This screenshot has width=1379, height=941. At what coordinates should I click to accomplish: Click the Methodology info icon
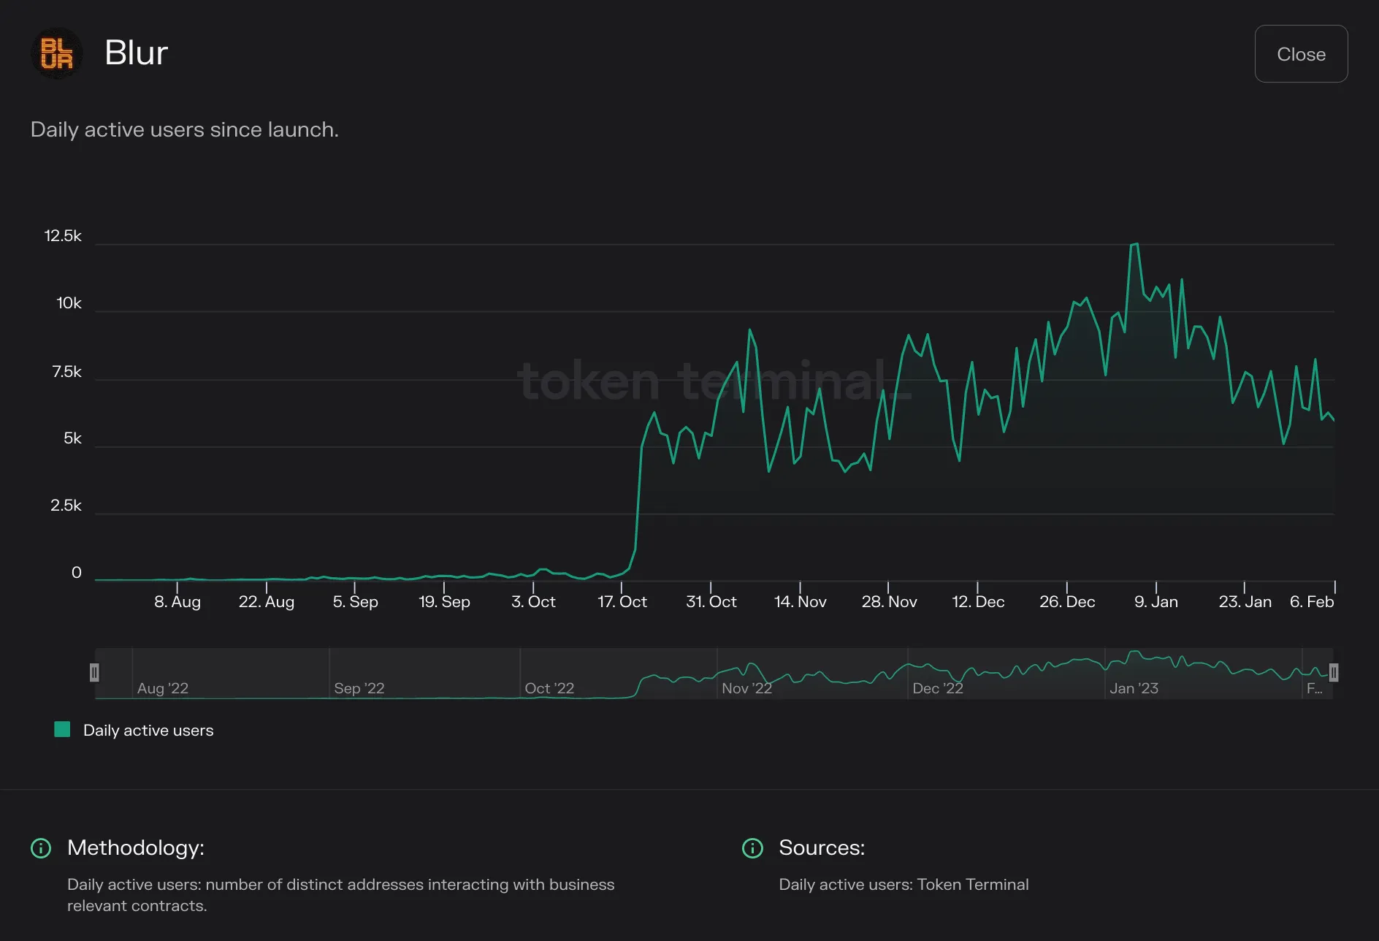(41, 848)
